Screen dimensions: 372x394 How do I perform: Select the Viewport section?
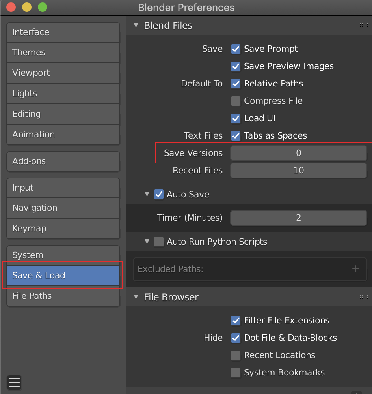pyautogui.click(x=63, y=73)
